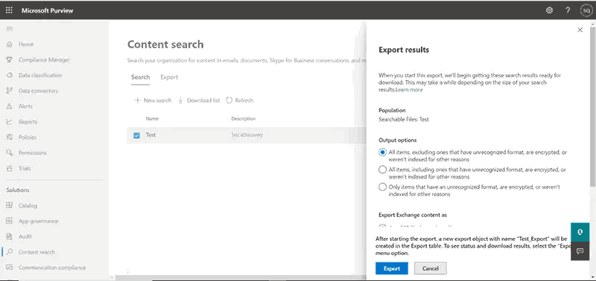Click the Trials gift icon
Image resolution: width=596 pixels, height=281 pixels.
pyautogui.click(x=10, y=168)
